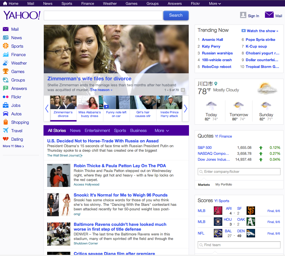Viewport: 285px width, 256px height.
Task: Open the My Portfolio tab
Action: [x=224, y=184]
